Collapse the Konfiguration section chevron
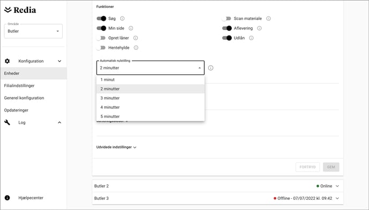Image resolution: width=369 pixels, height=210 pixels. coord(60,61)
